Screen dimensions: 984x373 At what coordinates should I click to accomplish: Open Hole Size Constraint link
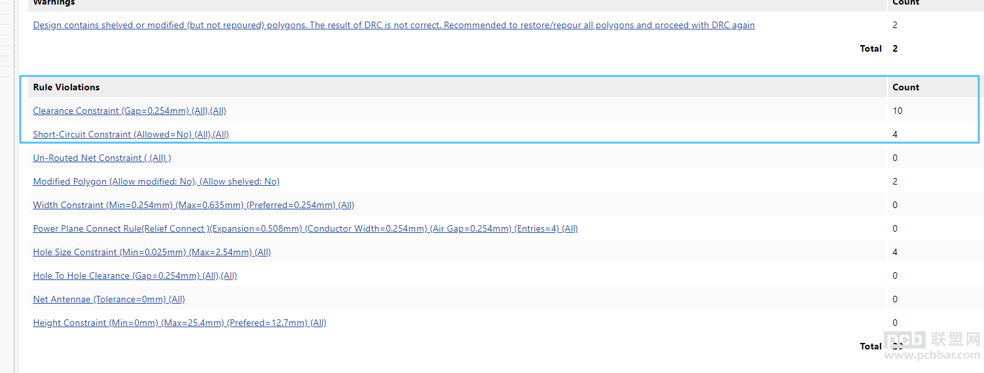click(x=152, y=252)
